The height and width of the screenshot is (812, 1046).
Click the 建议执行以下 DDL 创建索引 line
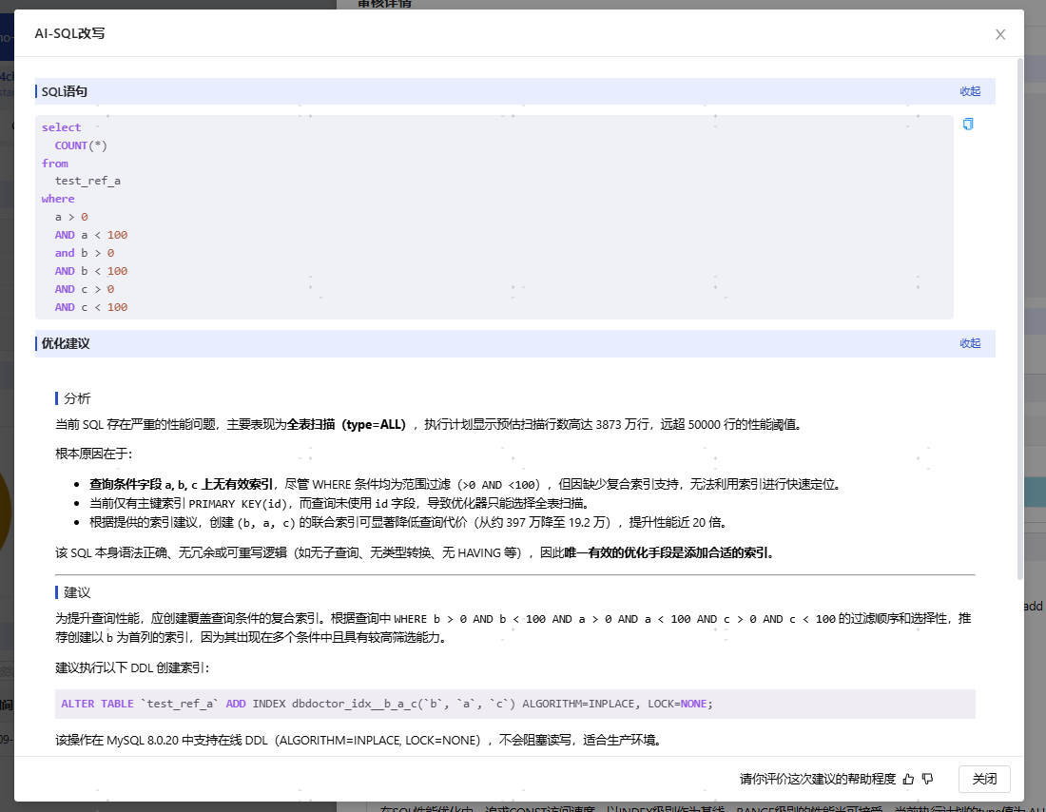click(131, 667)
